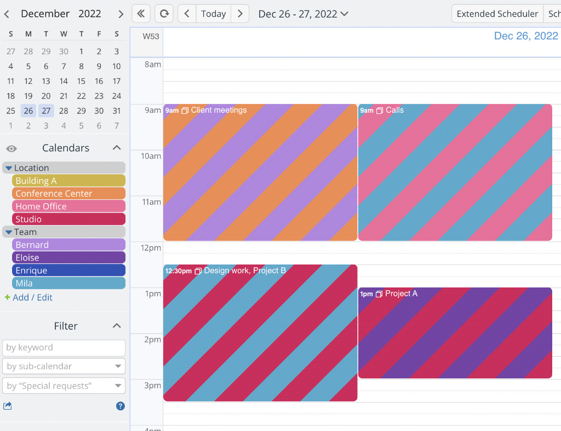Click the multi-calendar icon on Design work

coord(198,271)
